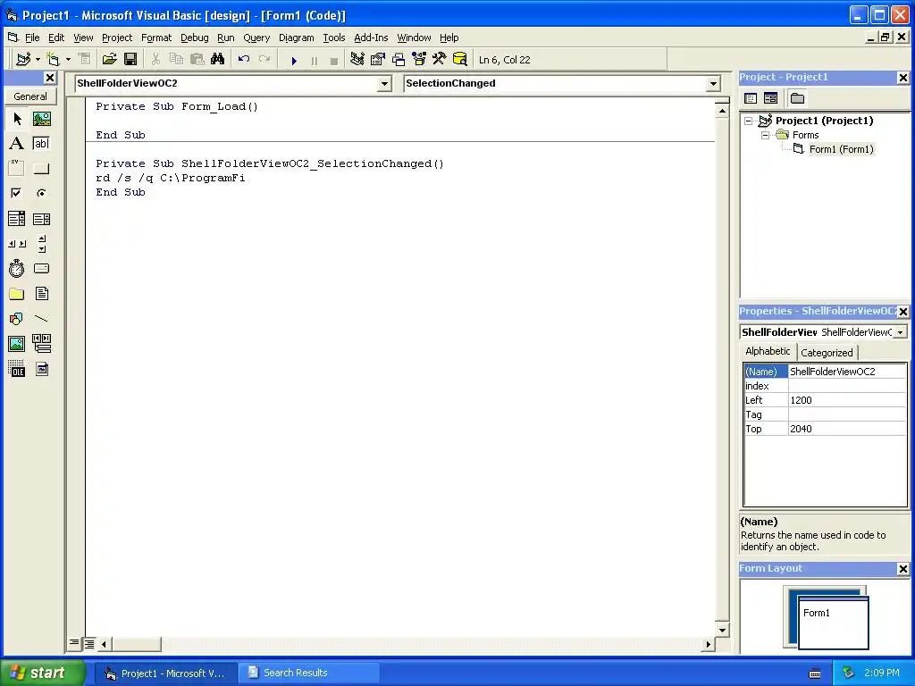
Task: Switch to Procedure View in the code window
Action: pyautogui.click(x=74, y=643)
